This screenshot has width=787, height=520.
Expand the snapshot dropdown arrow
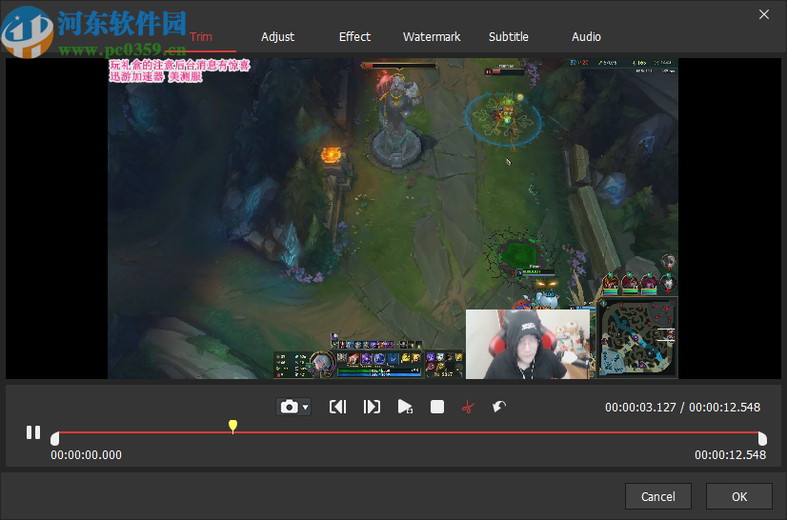[305, 407]
